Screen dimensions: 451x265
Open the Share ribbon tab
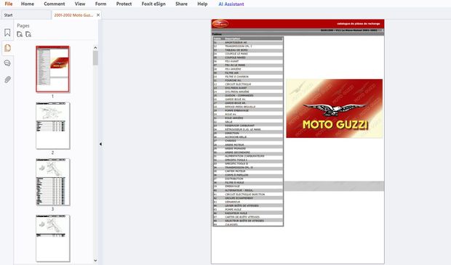click(182, 4)
